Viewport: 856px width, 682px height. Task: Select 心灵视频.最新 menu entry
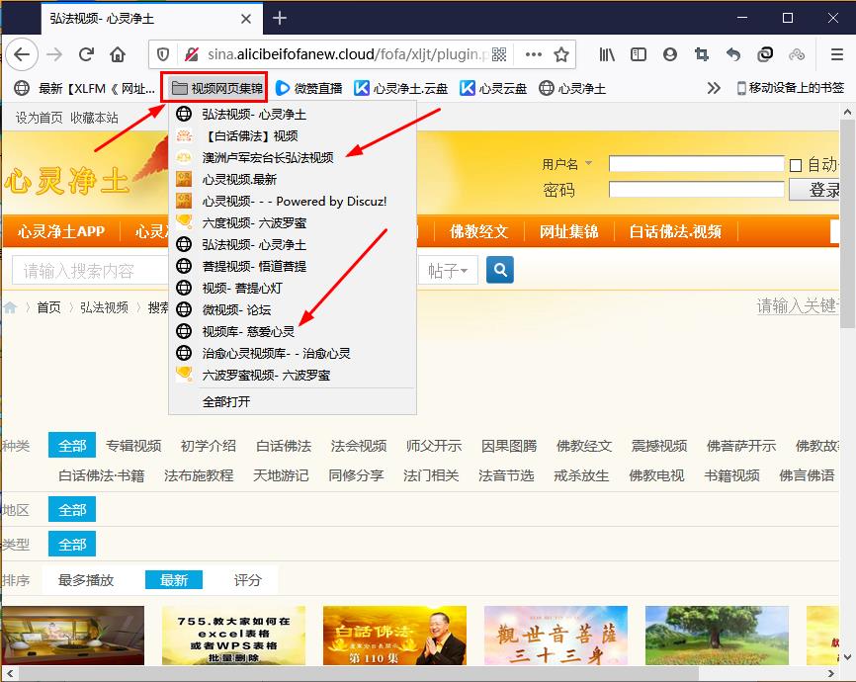pyautogui.click(x=292, y=180)
